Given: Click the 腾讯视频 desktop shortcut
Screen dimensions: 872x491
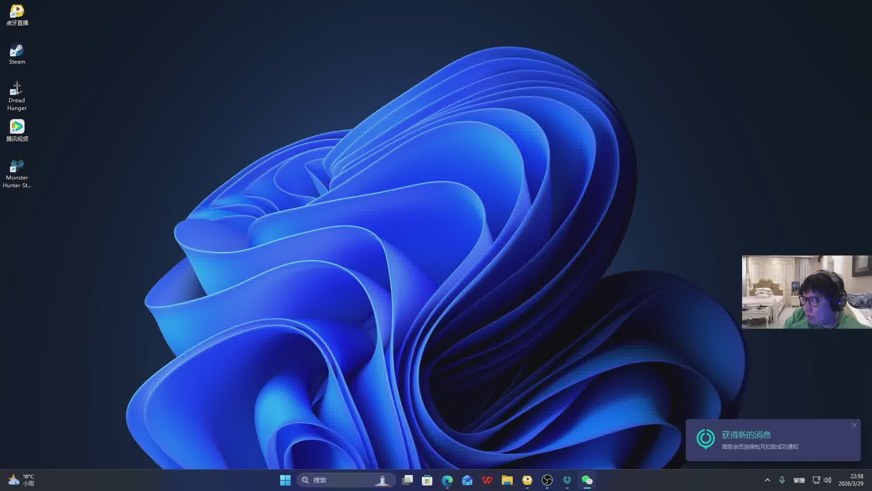Looking at the screenshot, I should [17, 130].
